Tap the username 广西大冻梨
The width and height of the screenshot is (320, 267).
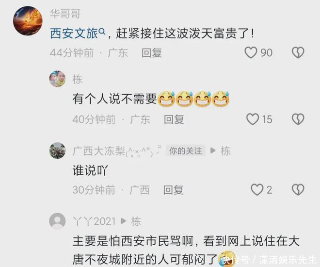(99, 151)
